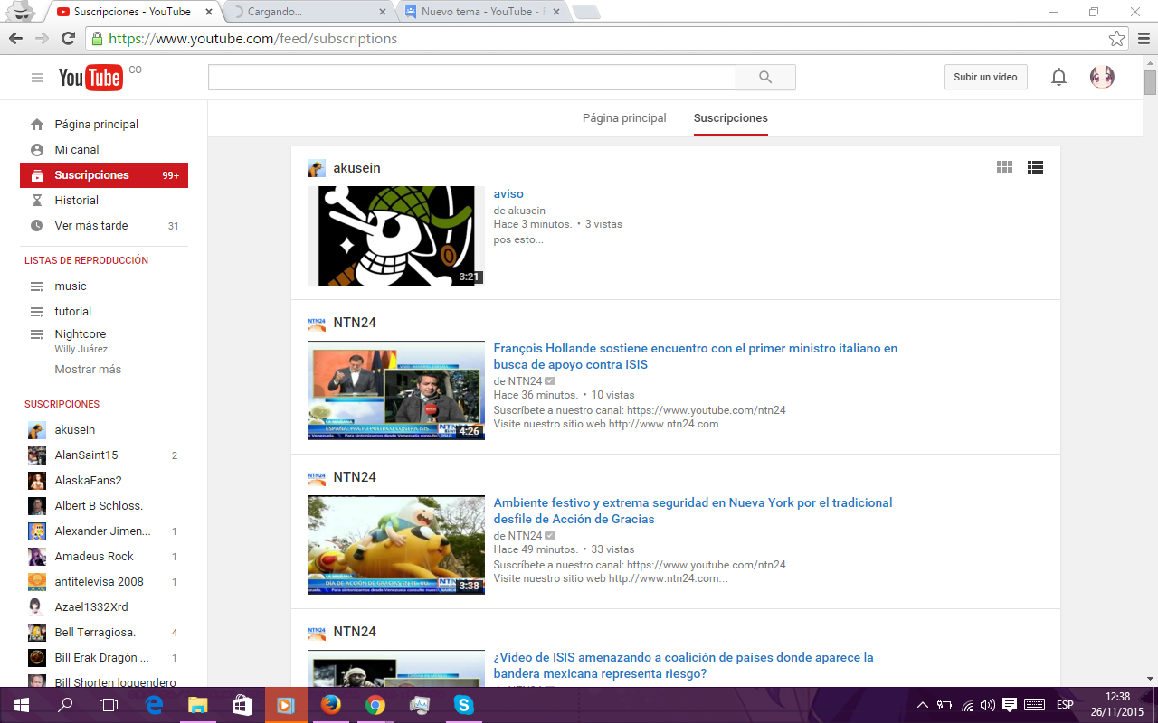Click the Hollande news video thumbnail
The height and width of the screenshot is (723, 1158).
pyautogui.click(x=396, y=390)
